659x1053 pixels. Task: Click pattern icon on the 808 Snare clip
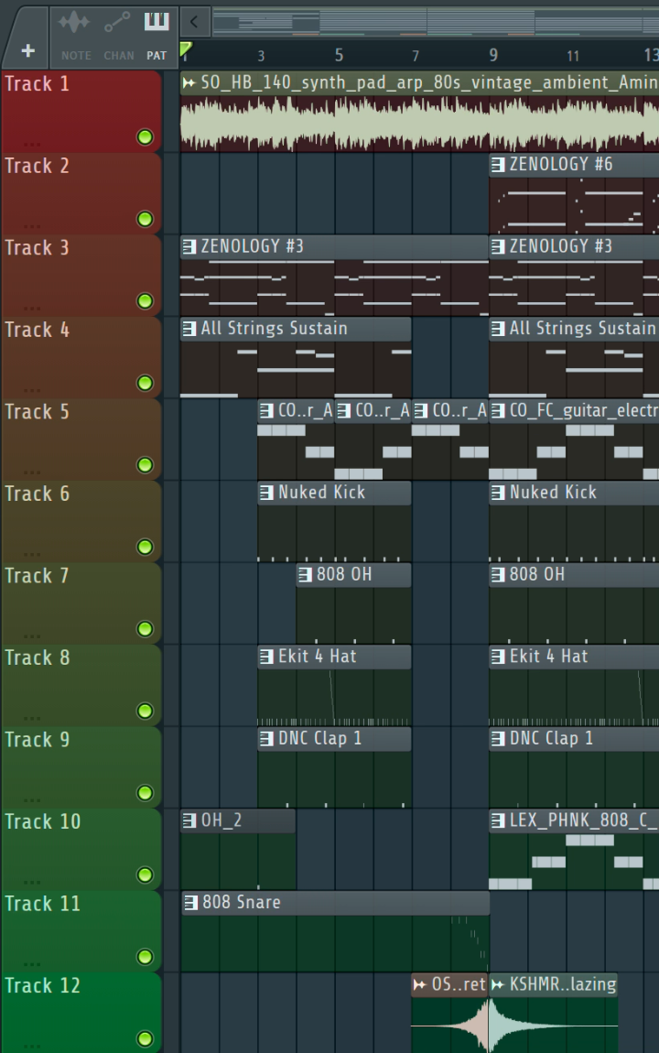click(x=190, y=902)
